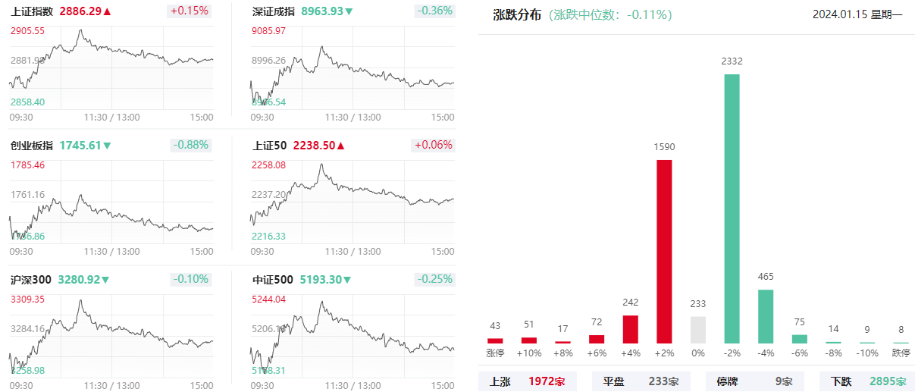Click the green down arrow beside 中证500 5193.30

coord(347,280)
